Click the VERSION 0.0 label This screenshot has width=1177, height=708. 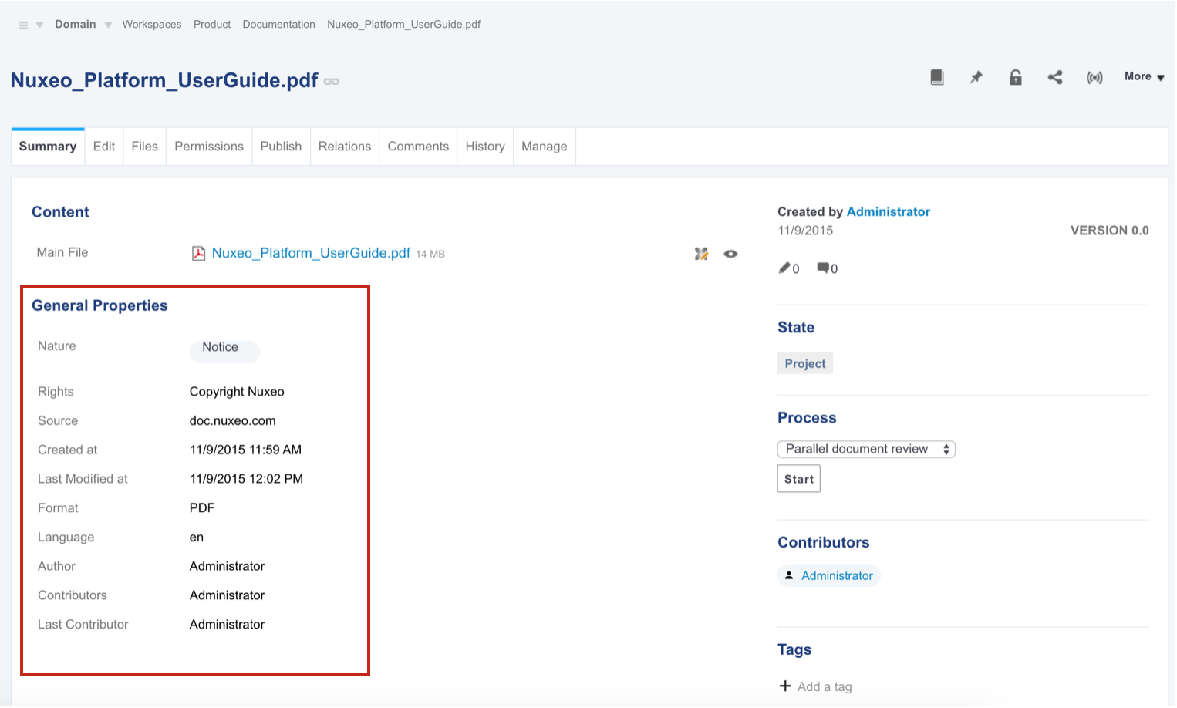coord(1109,231)
